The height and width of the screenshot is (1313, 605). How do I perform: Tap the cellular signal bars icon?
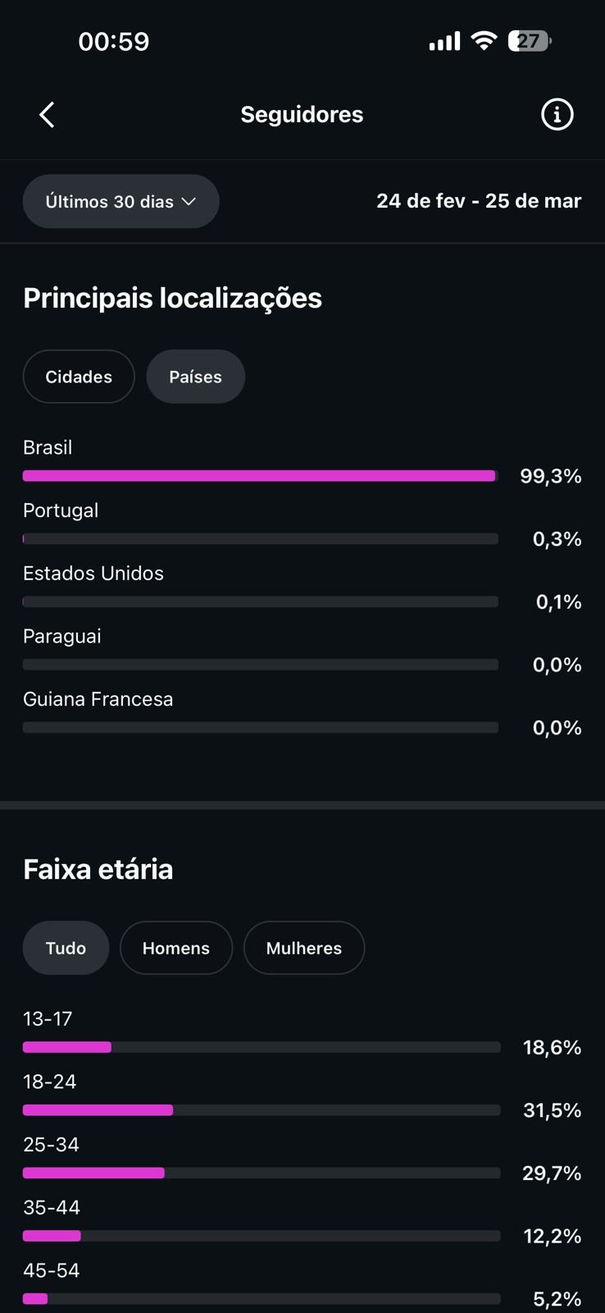click(444, 42)
